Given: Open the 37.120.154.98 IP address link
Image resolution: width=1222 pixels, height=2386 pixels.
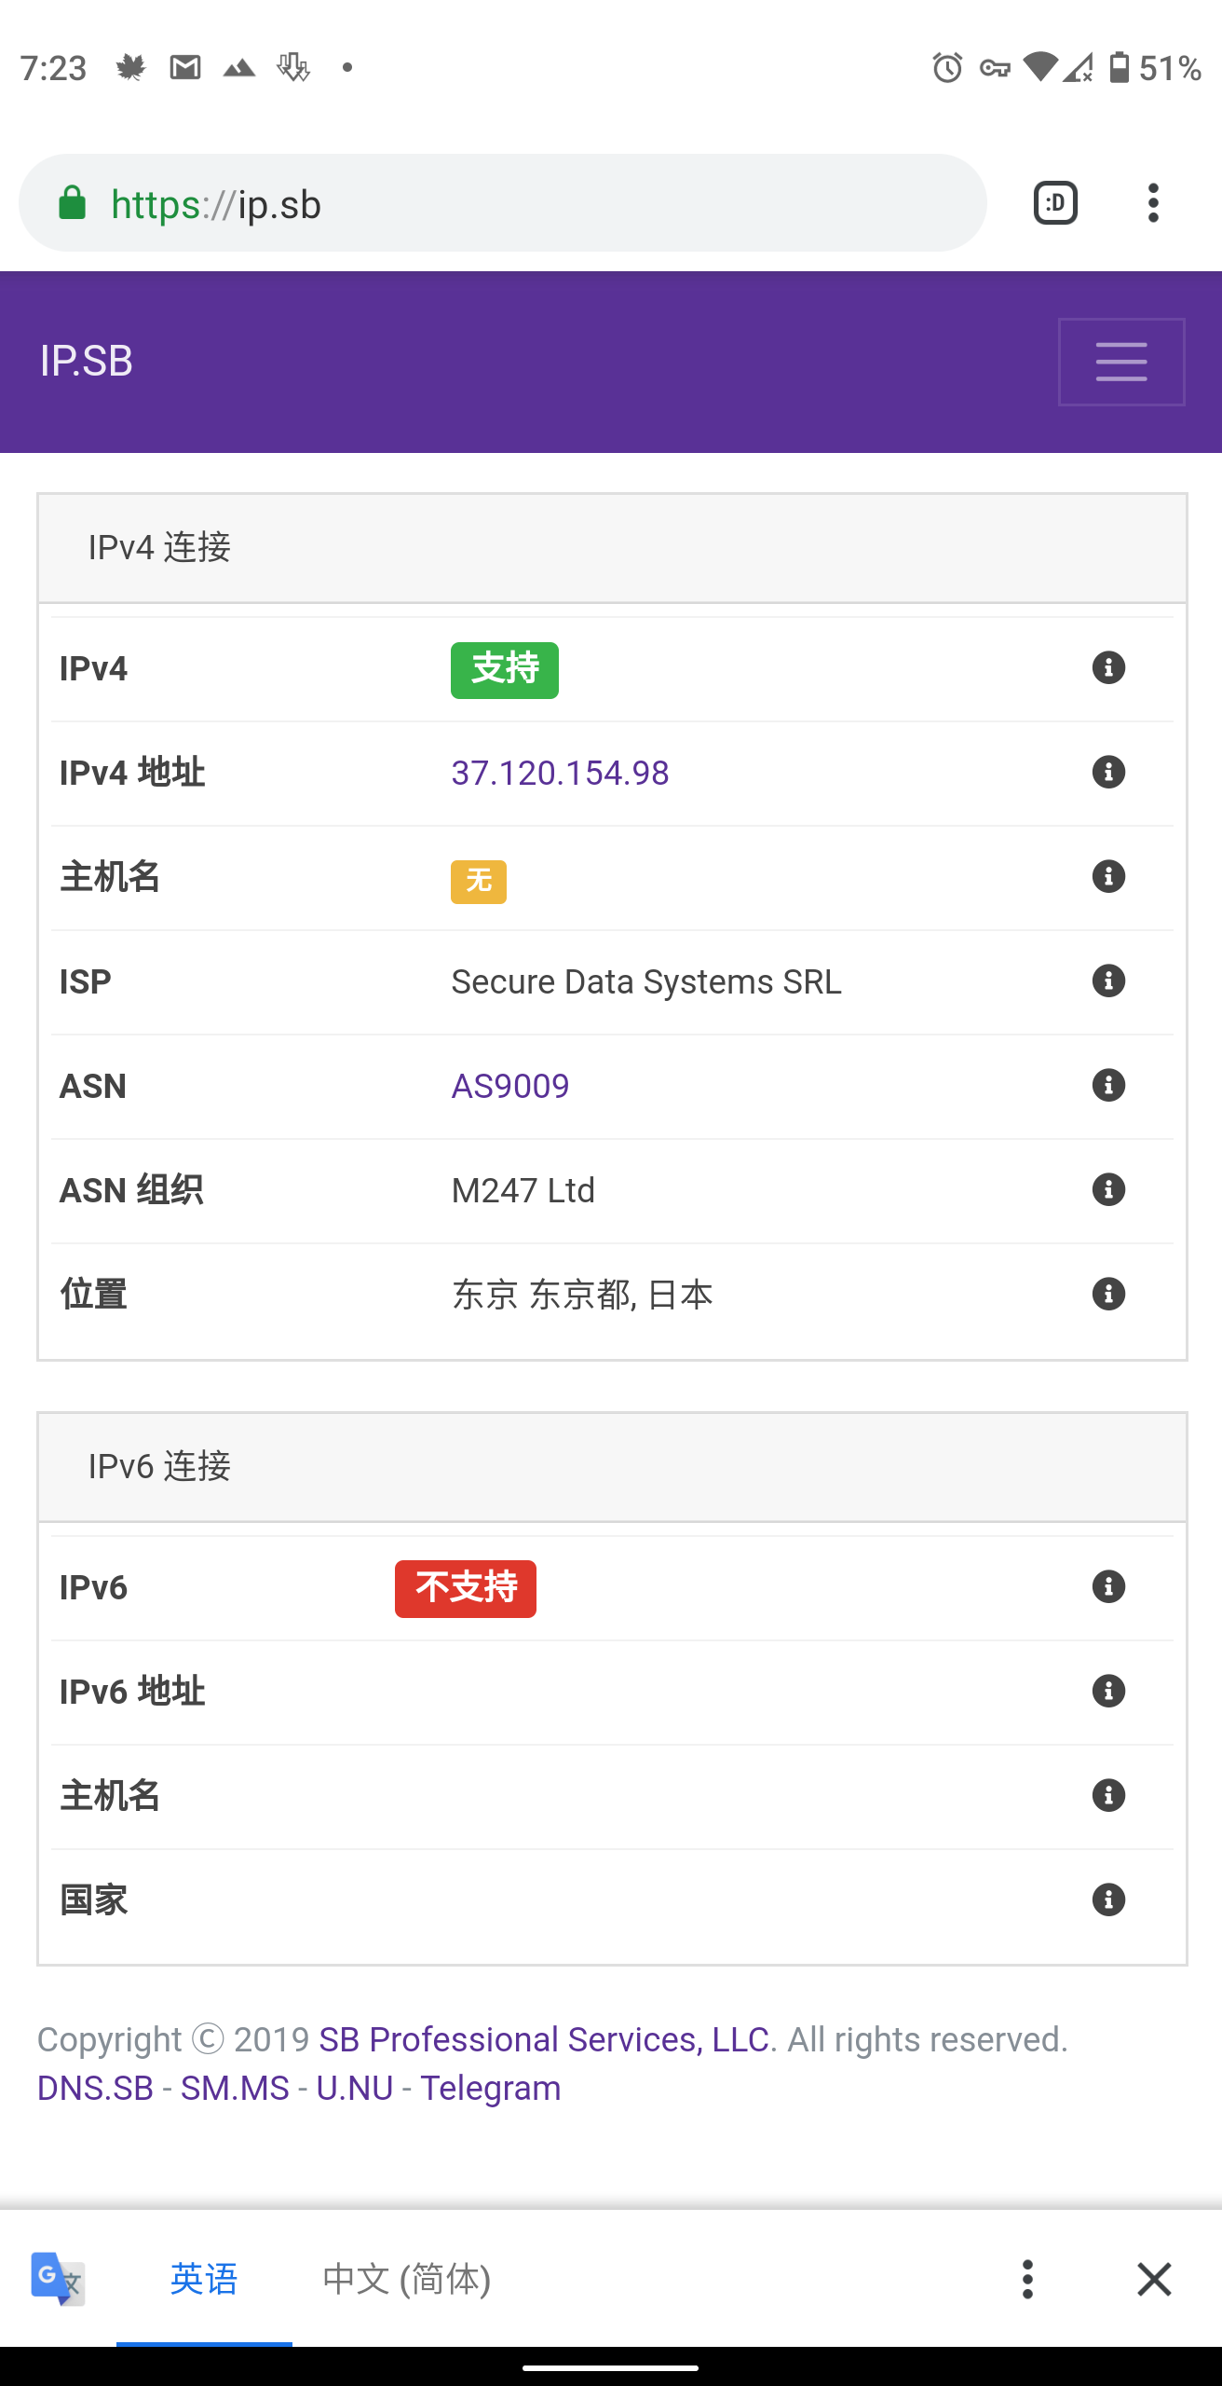Looking at the screenshot, I should [560, 774].
